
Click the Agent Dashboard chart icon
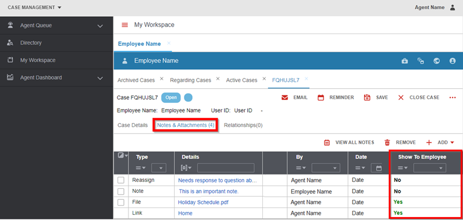tap(10, 77)
